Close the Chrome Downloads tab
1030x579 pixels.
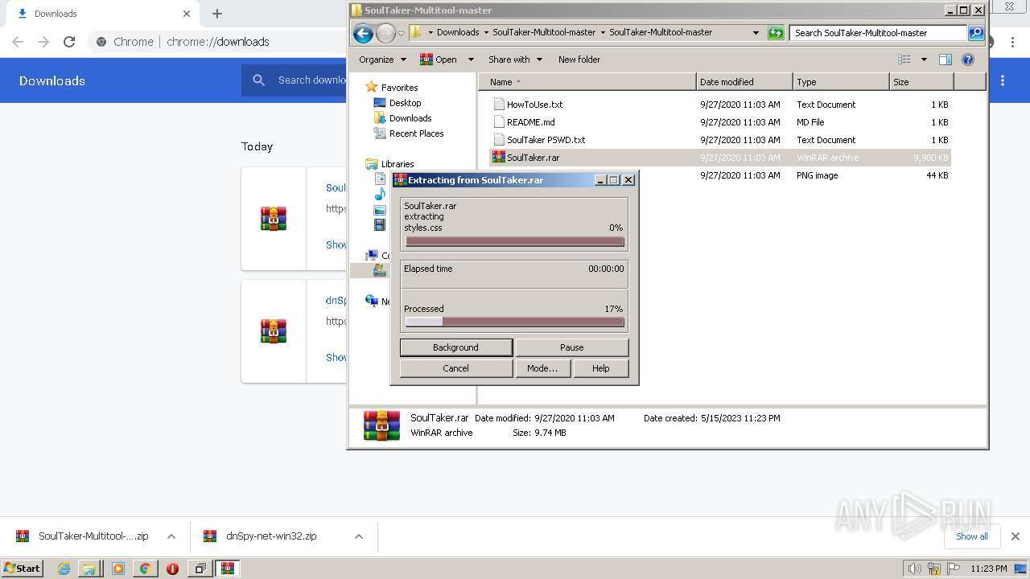coord(187,14)
